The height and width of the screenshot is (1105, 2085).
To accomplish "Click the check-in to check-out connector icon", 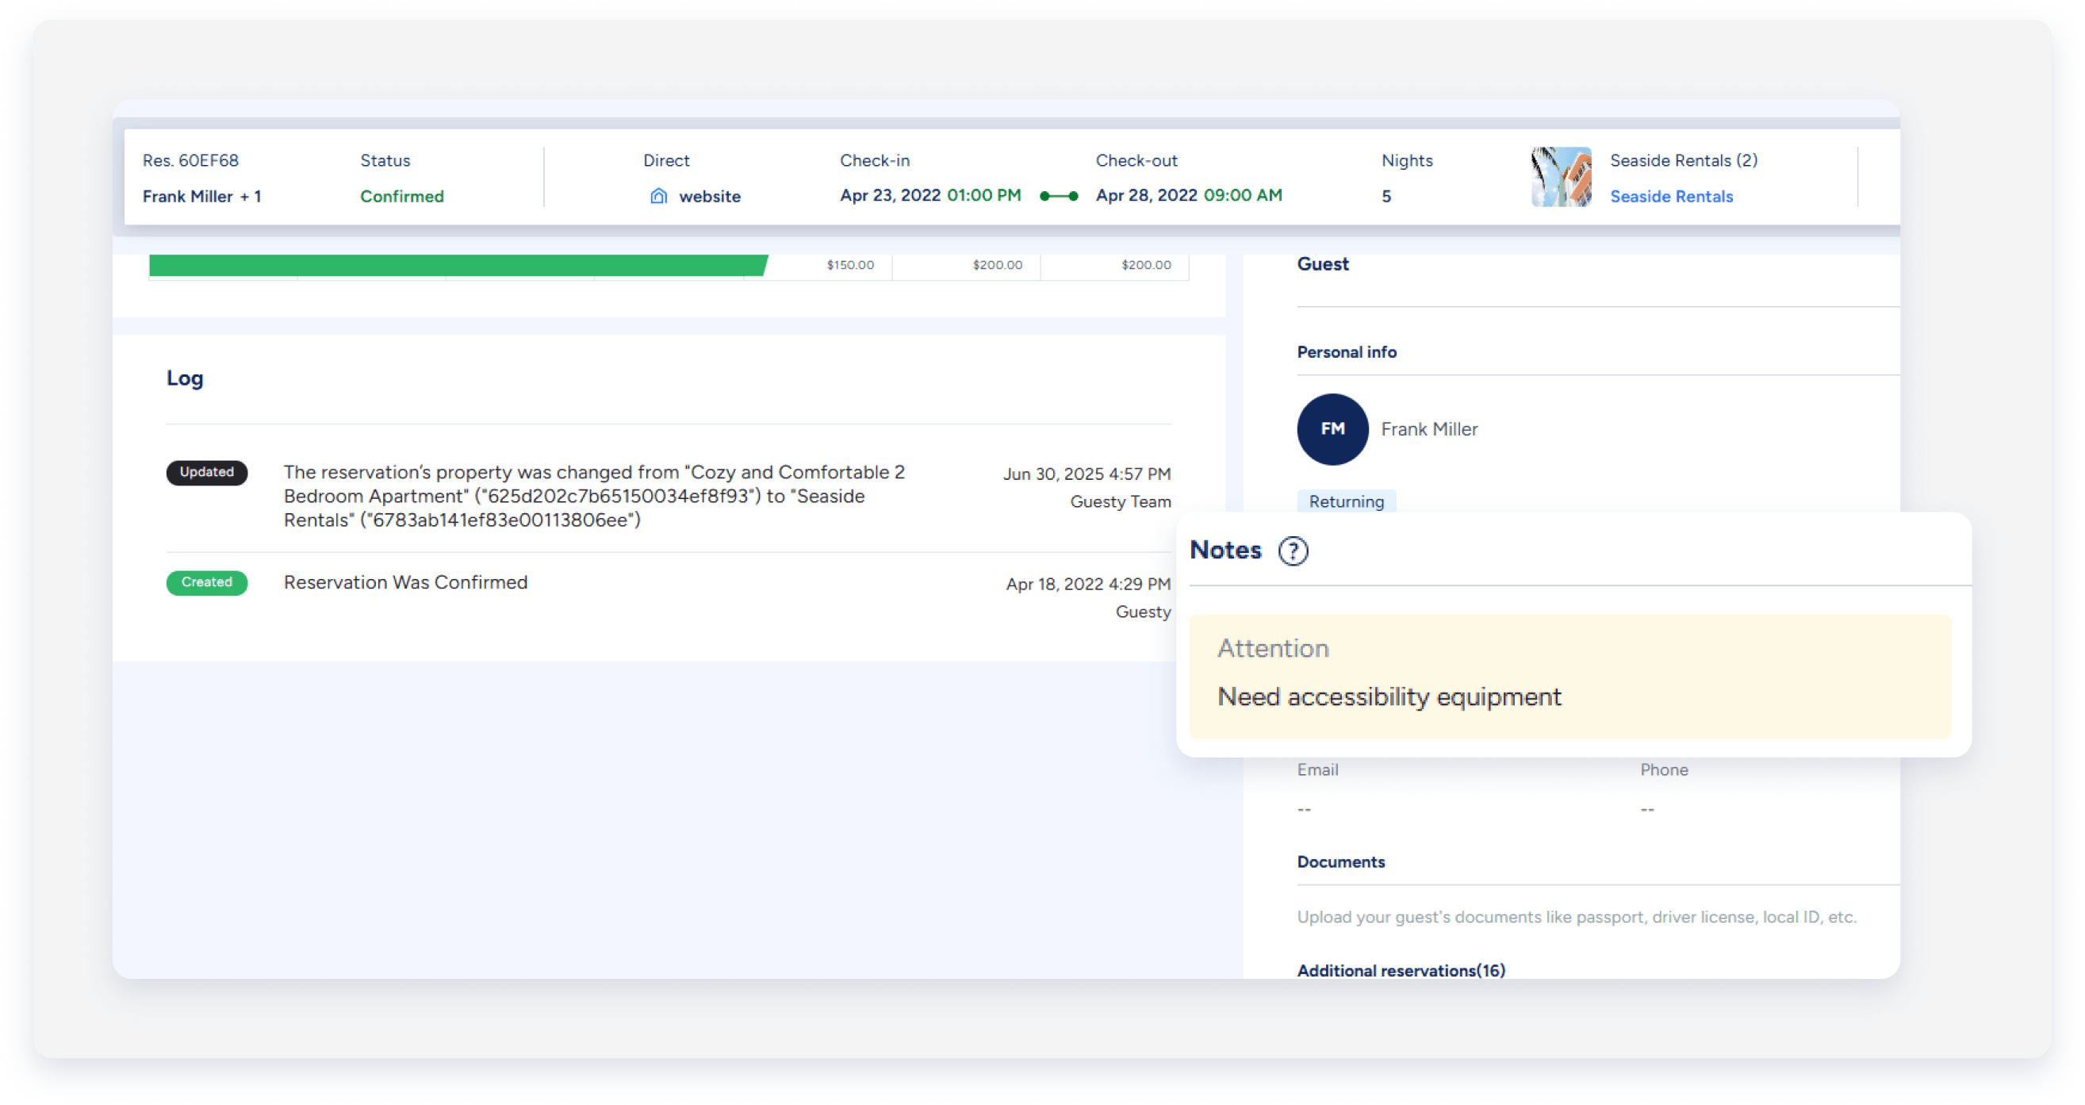I will tap(1059, 196).
